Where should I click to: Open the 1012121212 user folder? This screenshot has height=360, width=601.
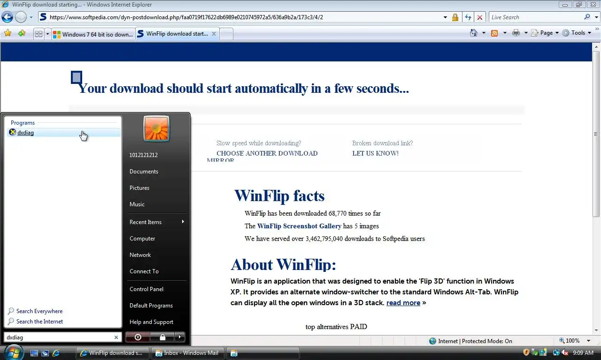144,155
